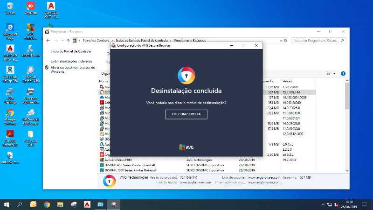The width and height of the screenshot is (373, 210).
Task: Open the Lixeira recycle bin desktop icon
Action: click(x=10, y=8)
